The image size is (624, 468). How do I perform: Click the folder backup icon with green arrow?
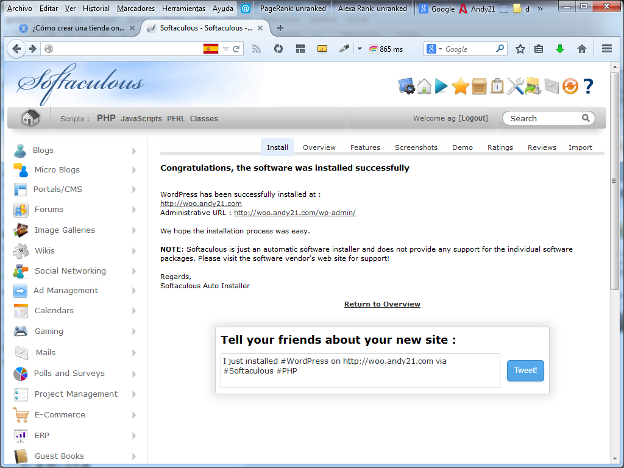click(x=533, y=87)
